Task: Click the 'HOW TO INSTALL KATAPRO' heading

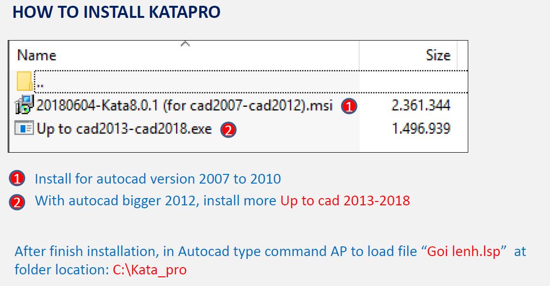Action: pos(117,12)
